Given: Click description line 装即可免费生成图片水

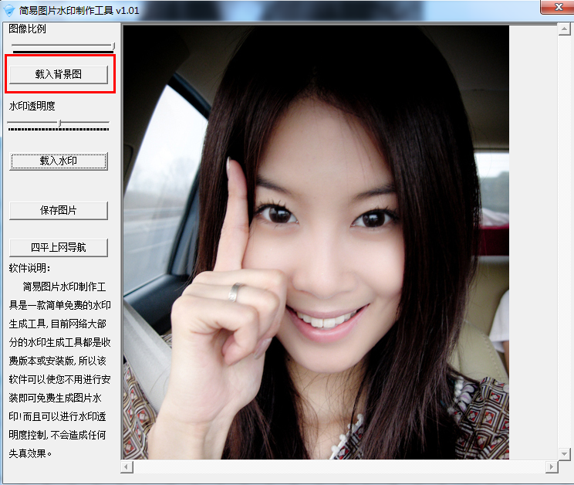Looking at the screenshot, I should pyautogui.click(x=56, y=398).
